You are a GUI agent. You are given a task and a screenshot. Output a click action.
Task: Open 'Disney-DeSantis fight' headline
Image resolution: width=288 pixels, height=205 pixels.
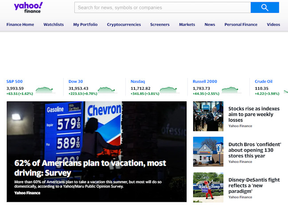tap(254, 186)
